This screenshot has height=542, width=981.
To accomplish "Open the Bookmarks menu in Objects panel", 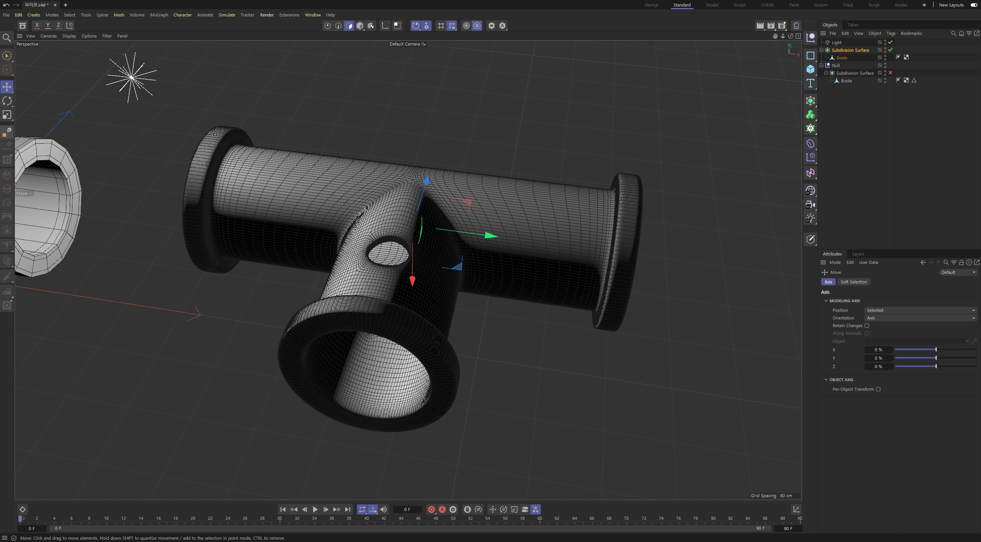I will tap(911, 33).
